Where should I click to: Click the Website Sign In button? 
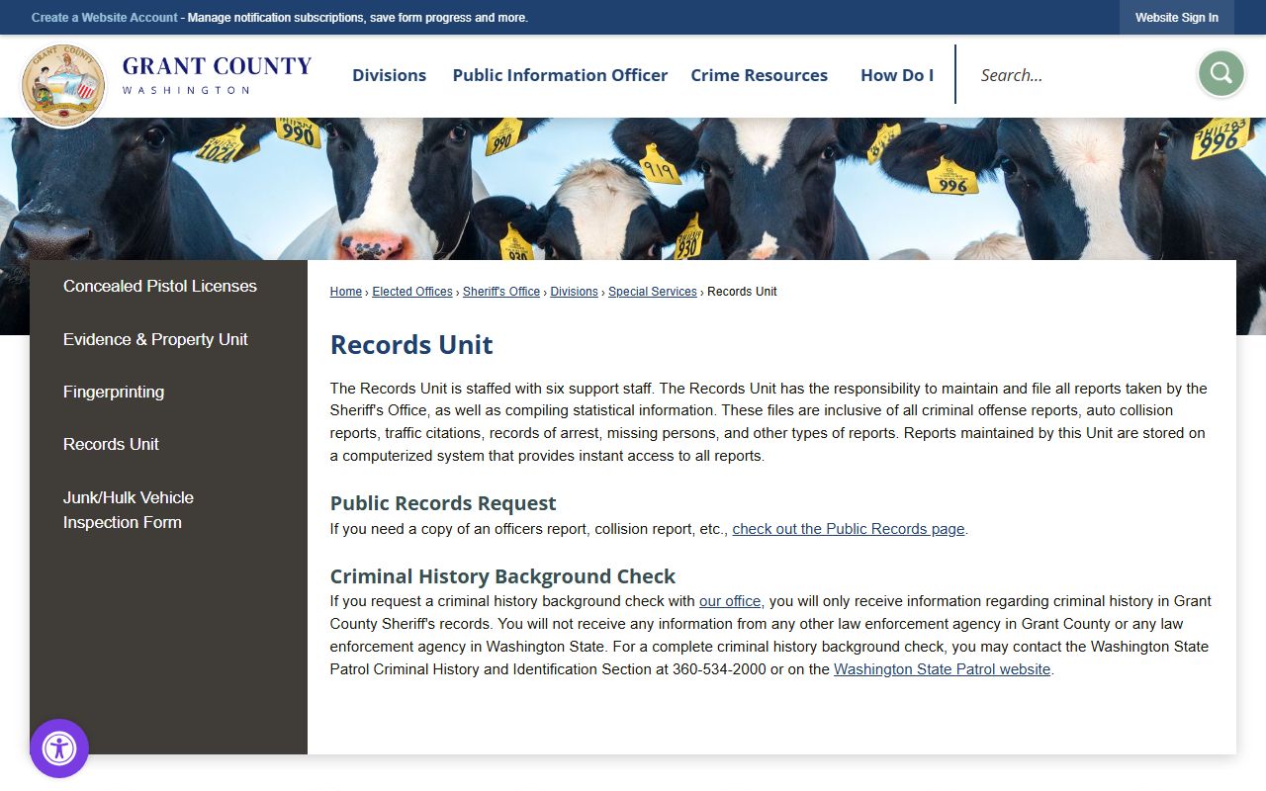tap(1177, 18)
